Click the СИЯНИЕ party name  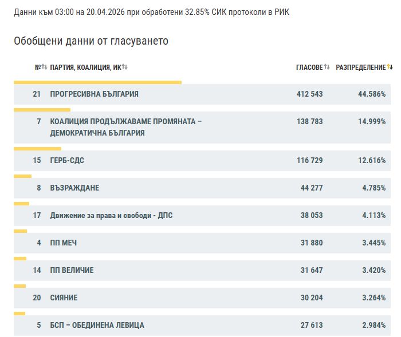[64, 298]
